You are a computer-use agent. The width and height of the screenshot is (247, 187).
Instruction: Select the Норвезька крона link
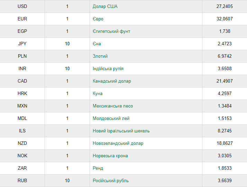click(110, 156)
